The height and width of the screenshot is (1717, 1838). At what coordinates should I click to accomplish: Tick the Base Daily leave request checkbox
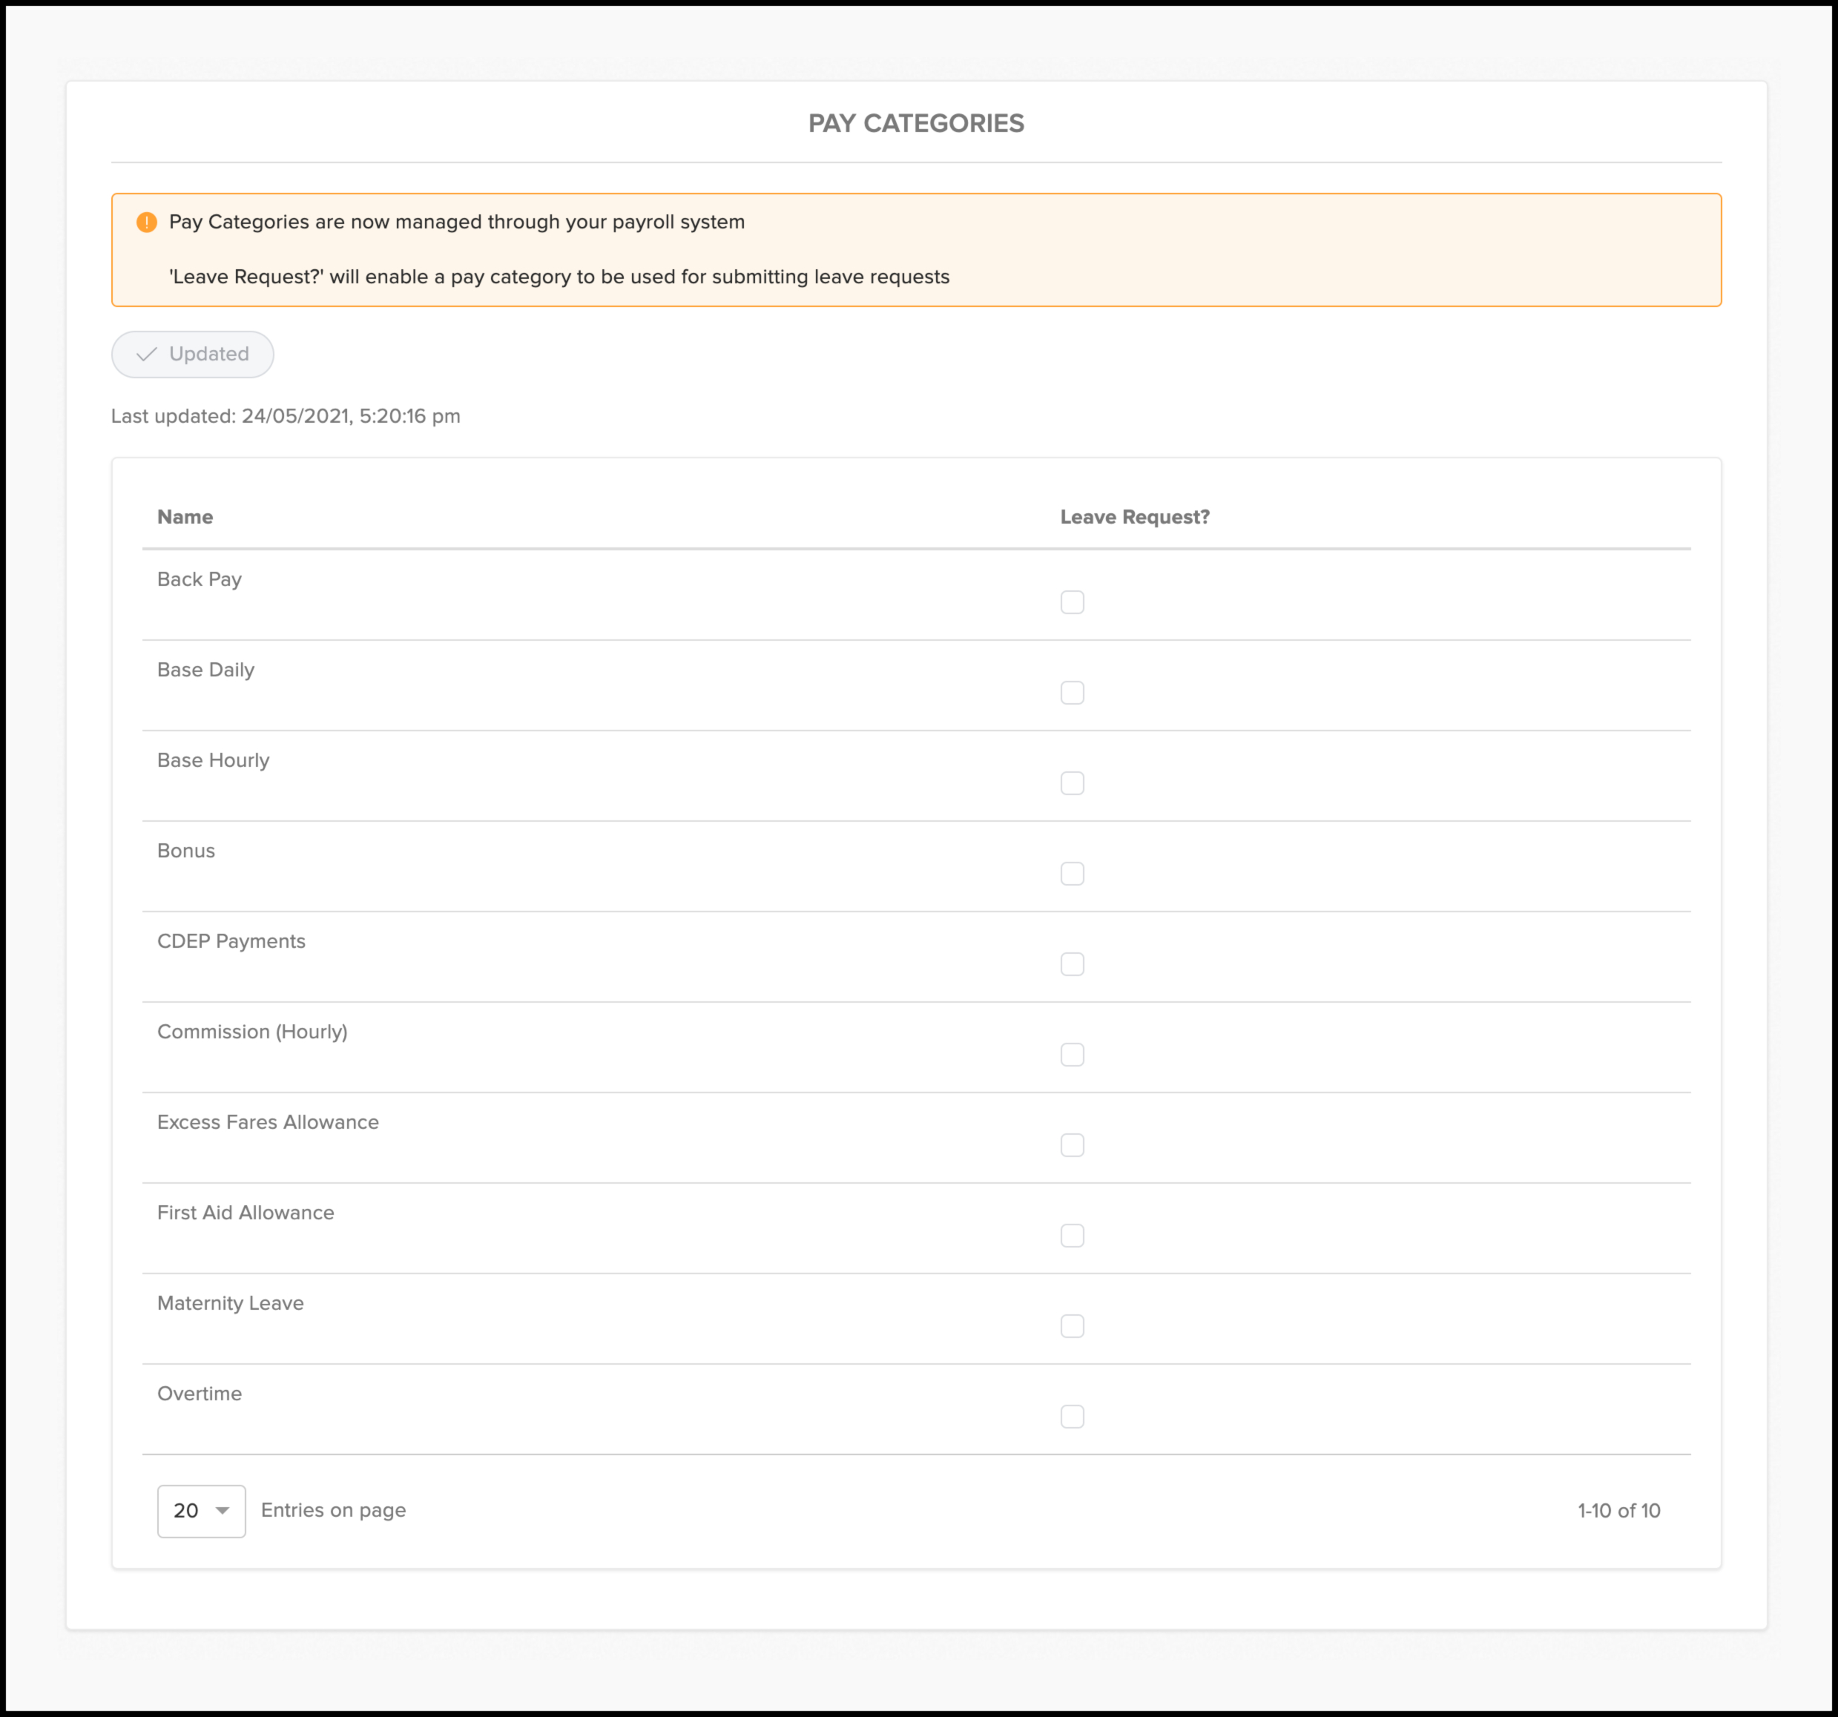click(x=1072, y=693)
